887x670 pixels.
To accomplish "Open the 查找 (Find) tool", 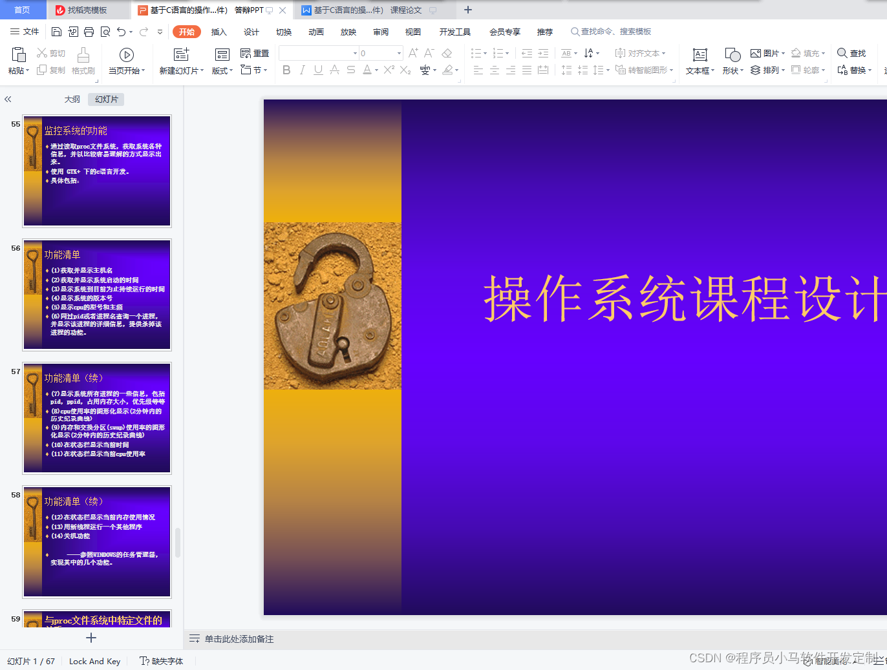I will [x=851, y=53].
